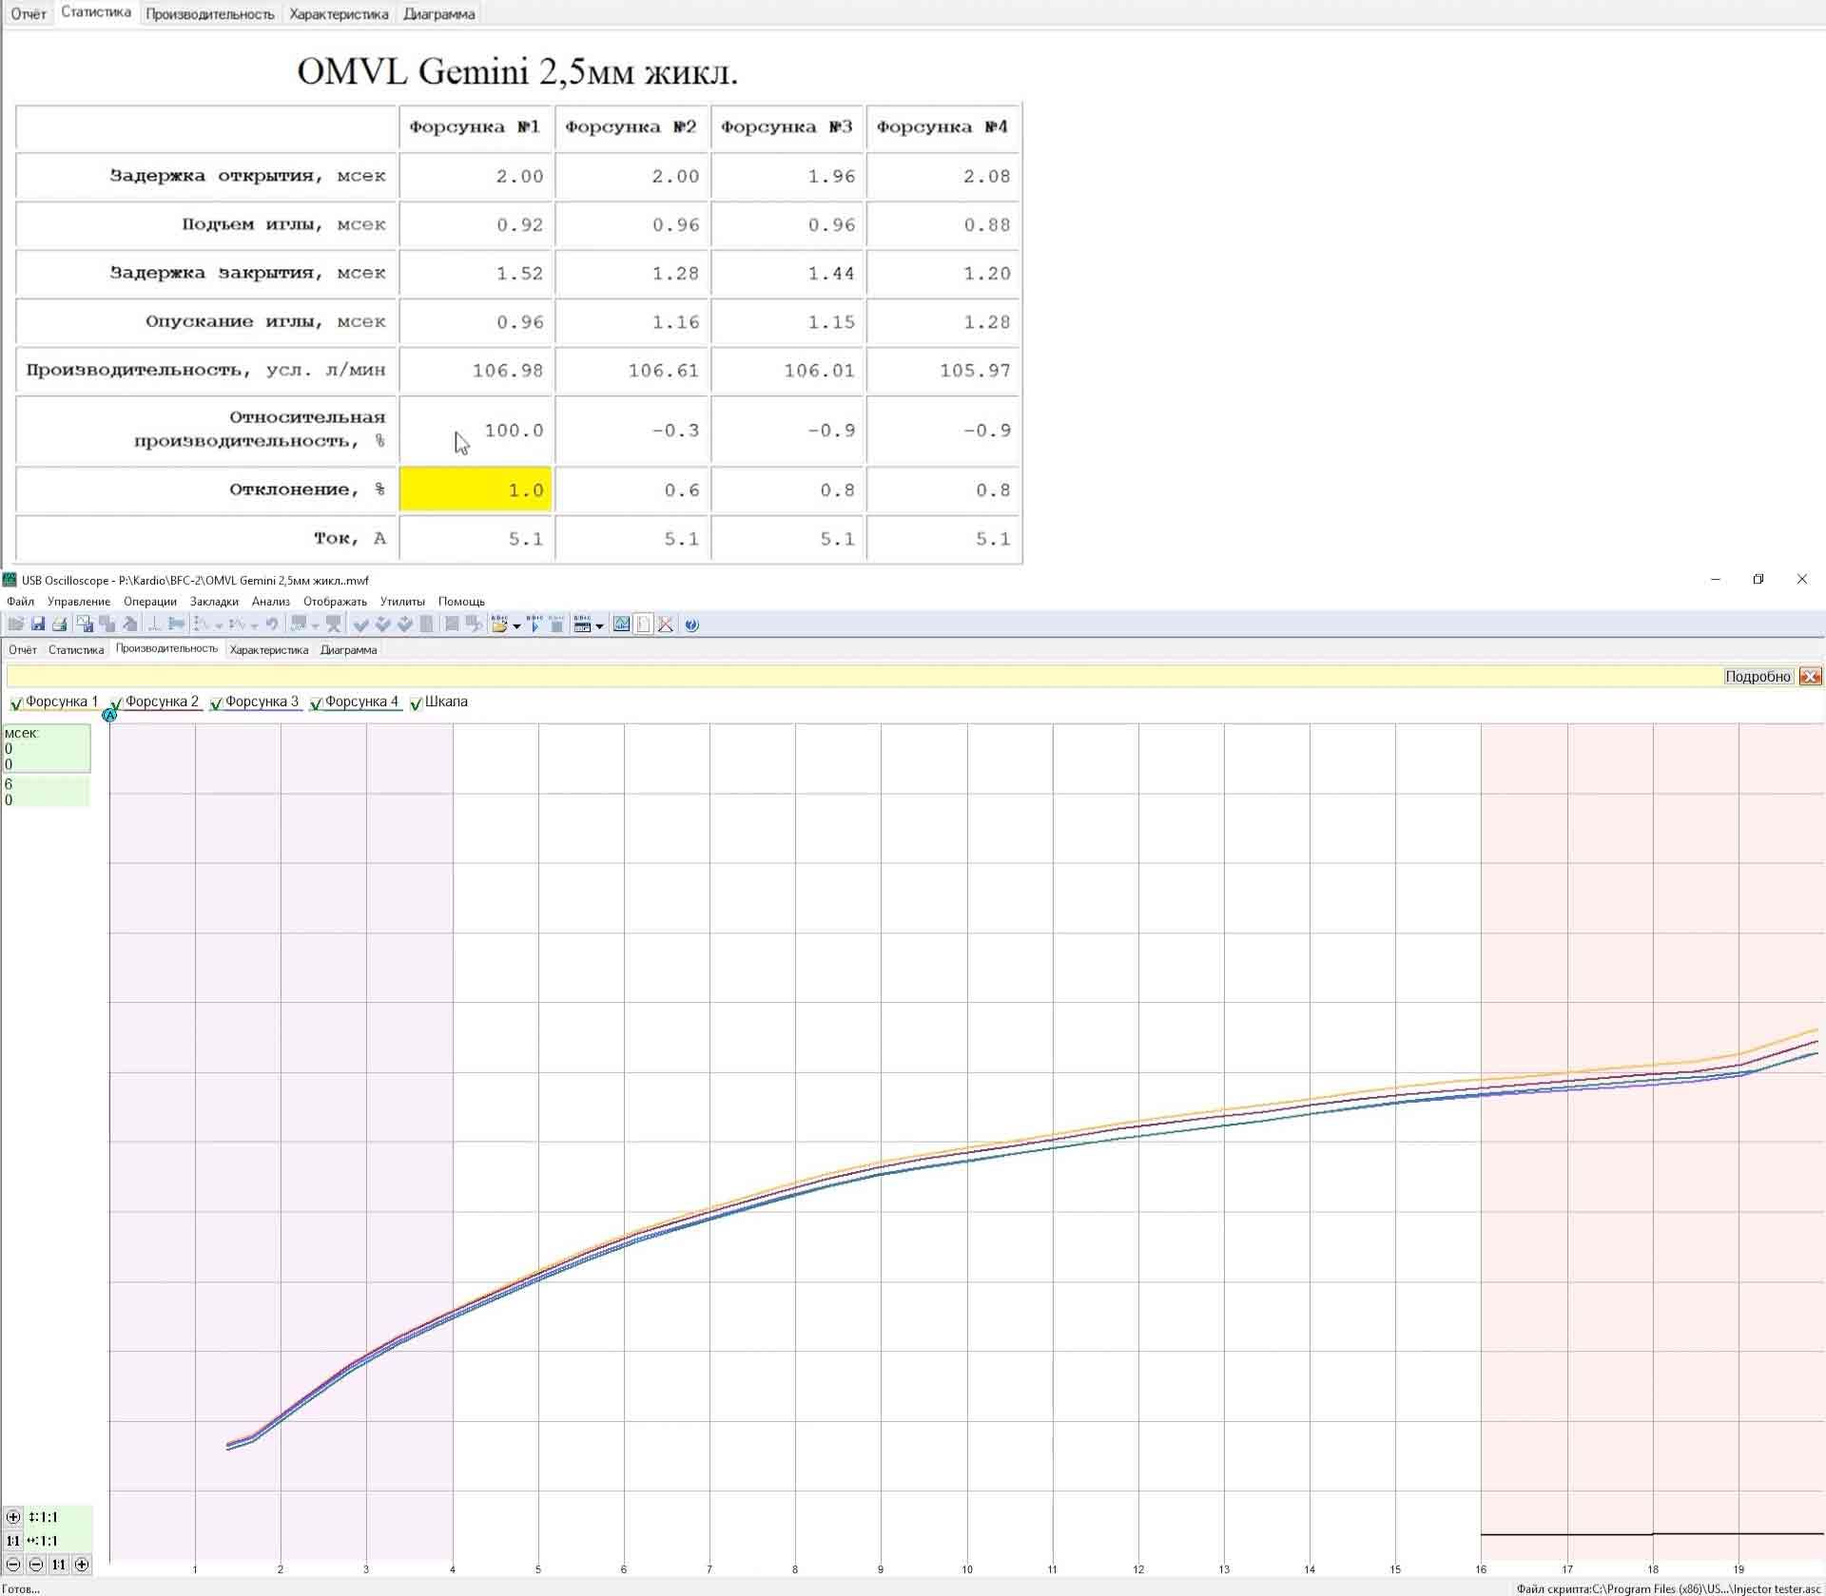Click the print toolbar icon
Screen dimensions: 1826x1596
(x=59, y=625)
